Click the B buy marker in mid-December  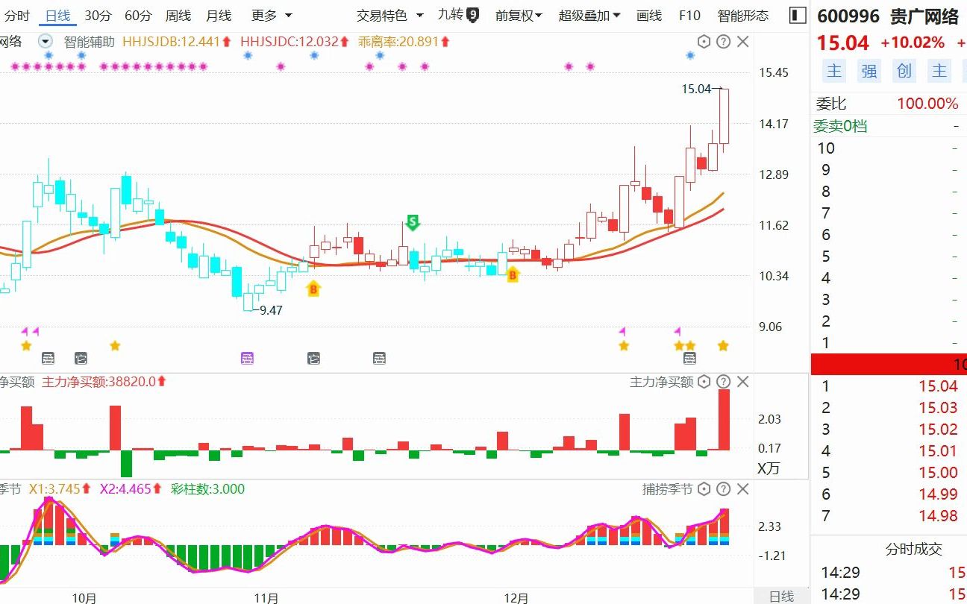(x=513, y=275)
